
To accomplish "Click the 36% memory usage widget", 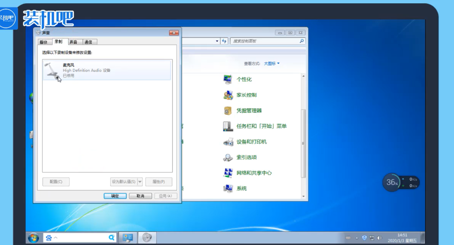I will click(x=392, y=182).
